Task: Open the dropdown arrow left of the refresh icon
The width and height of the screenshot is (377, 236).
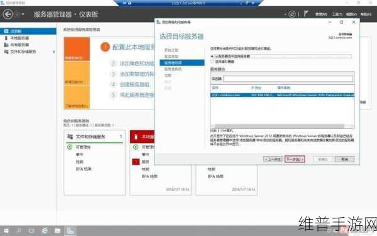Action: click(285, 14)
